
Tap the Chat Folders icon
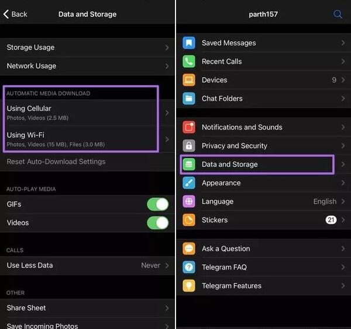click(189, 99)
